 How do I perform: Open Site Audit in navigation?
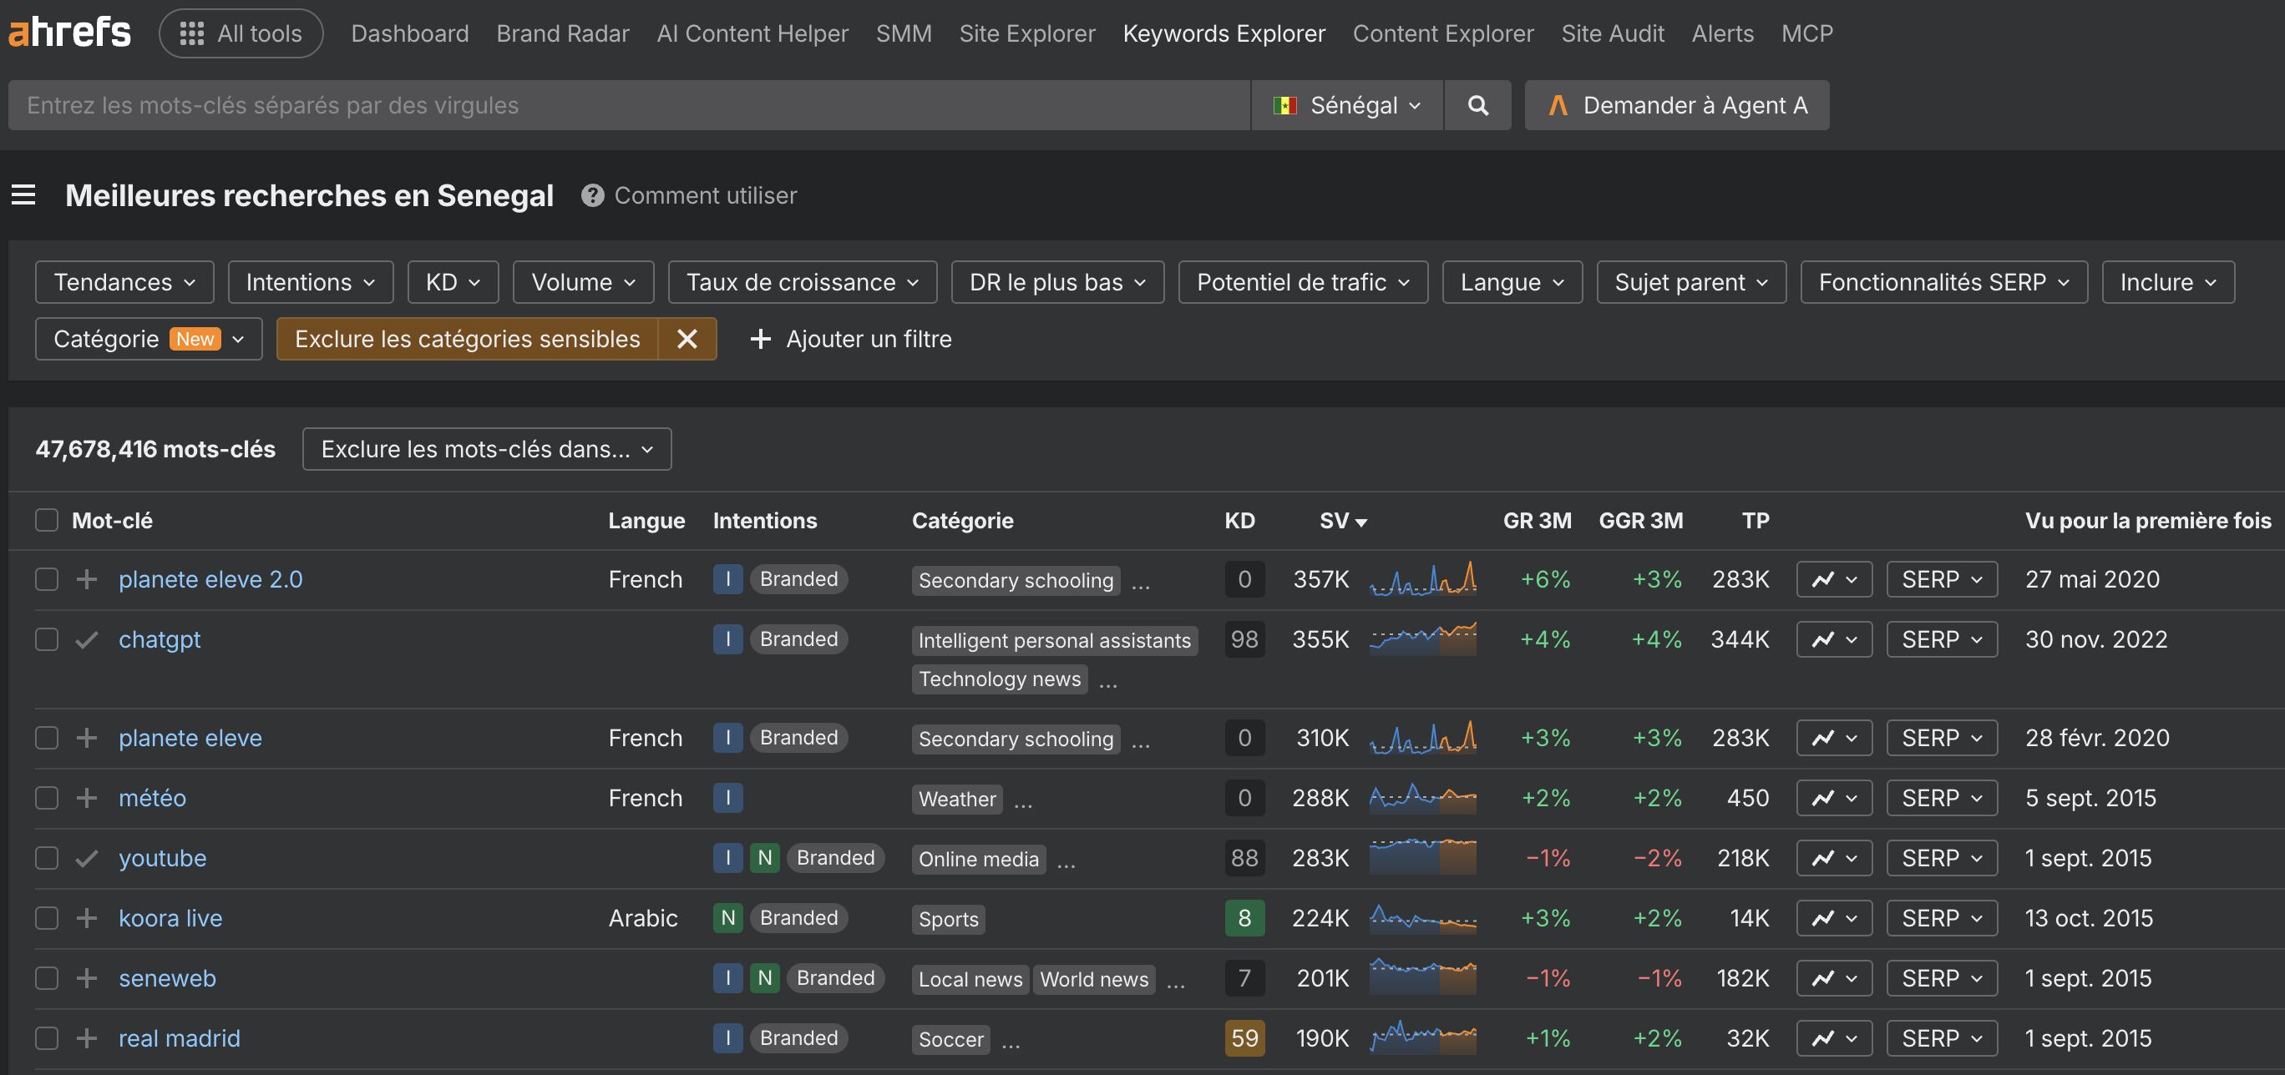[x=1613, y=33]
